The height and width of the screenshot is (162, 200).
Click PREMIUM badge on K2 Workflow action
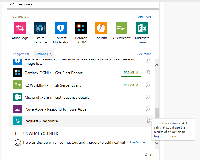(131, 85)
